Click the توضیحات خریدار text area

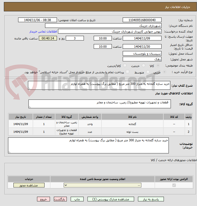(89, 145)
